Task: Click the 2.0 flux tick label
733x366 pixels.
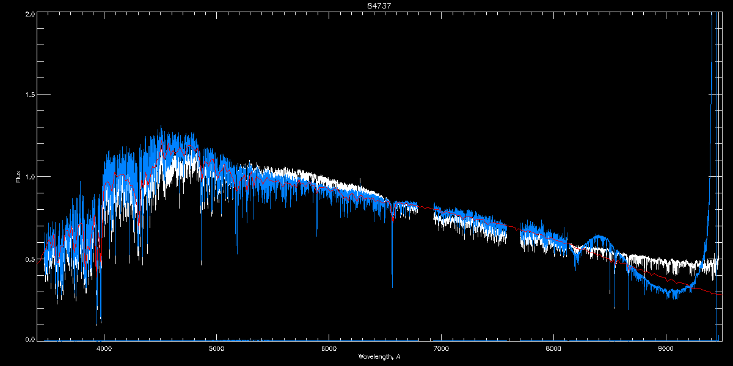Action: coord(29,13)
